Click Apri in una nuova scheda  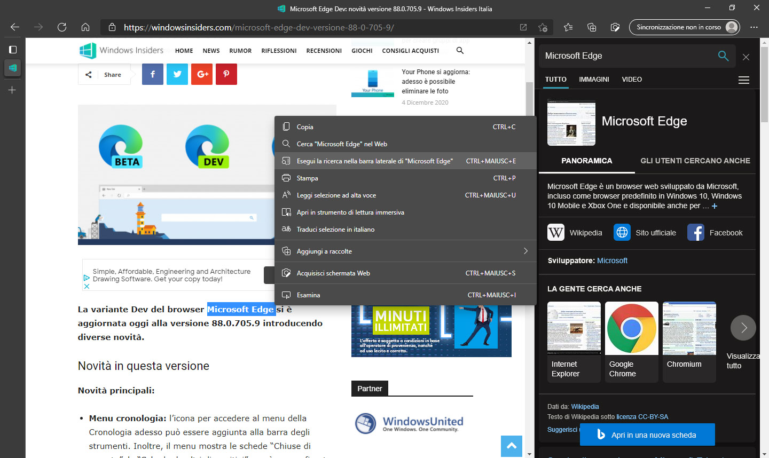pyautogui.click(x=647, y=435)
